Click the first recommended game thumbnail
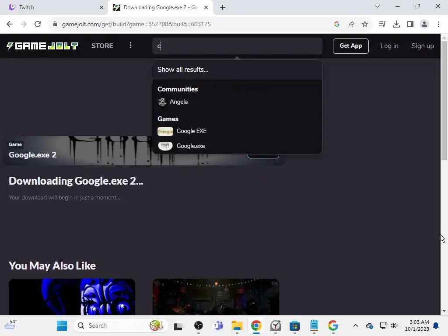Screen dimensions: 448x336 [x=72, y=297]
